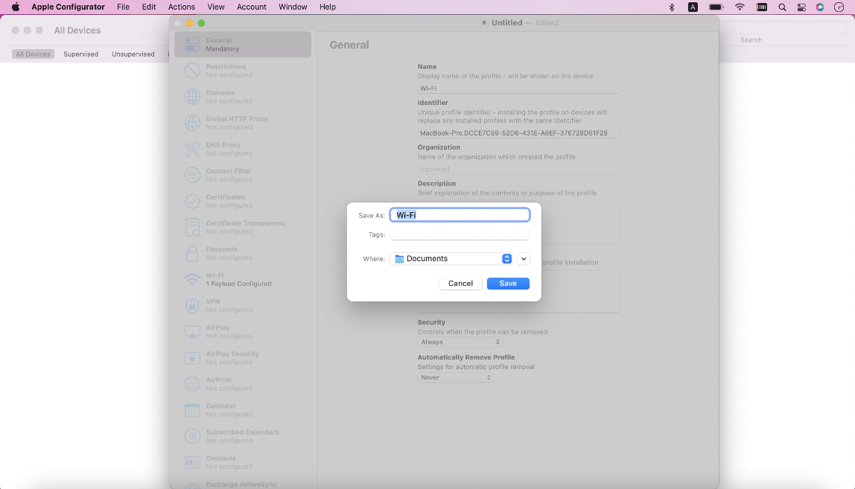Open the Automatically Remove Profile Never dropdown
Screen dimensions: 855x489
(455, 377)
